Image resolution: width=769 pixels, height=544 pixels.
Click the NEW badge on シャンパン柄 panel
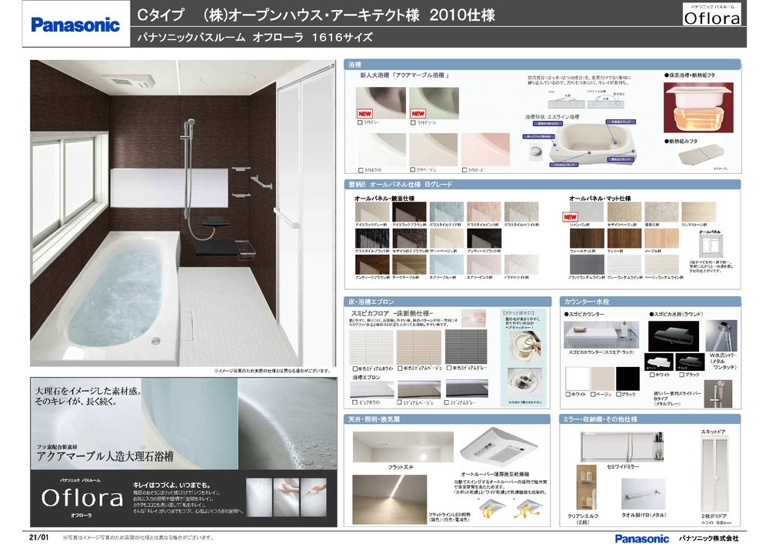point(570,217)
